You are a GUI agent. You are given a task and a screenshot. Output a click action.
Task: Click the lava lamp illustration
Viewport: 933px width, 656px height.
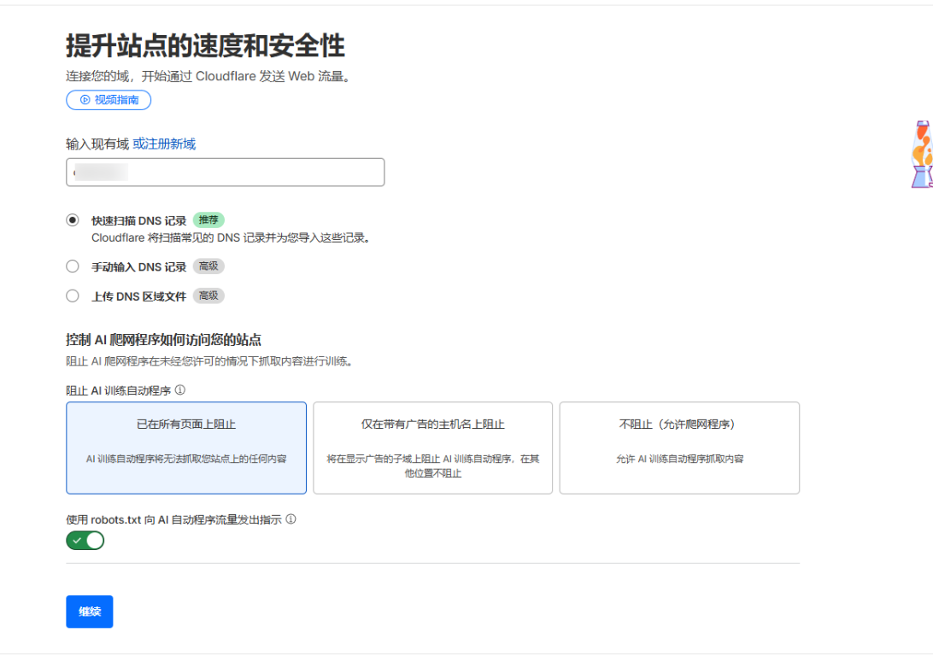(921, 155)
